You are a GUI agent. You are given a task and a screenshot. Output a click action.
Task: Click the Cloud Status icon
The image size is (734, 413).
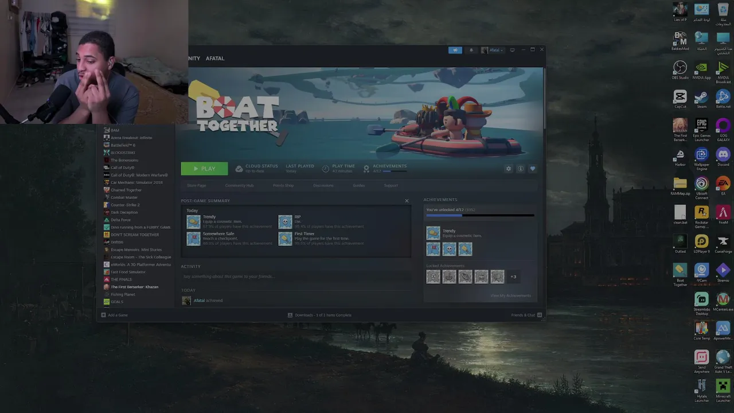coord(239,169)
